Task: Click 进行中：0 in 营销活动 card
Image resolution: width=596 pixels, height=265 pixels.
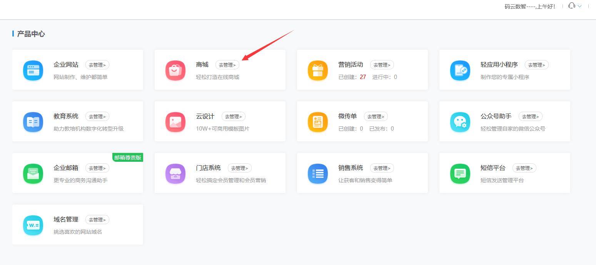Action: [384, 77]
